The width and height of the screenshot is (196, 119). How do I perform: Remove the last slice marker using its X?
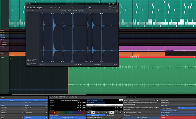(x=100, y=13)
